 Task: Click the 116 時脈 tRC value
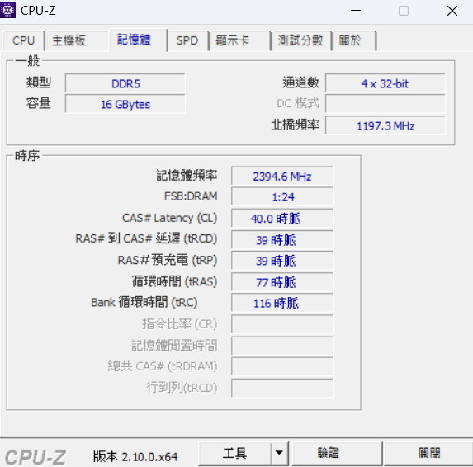[282, 303]
